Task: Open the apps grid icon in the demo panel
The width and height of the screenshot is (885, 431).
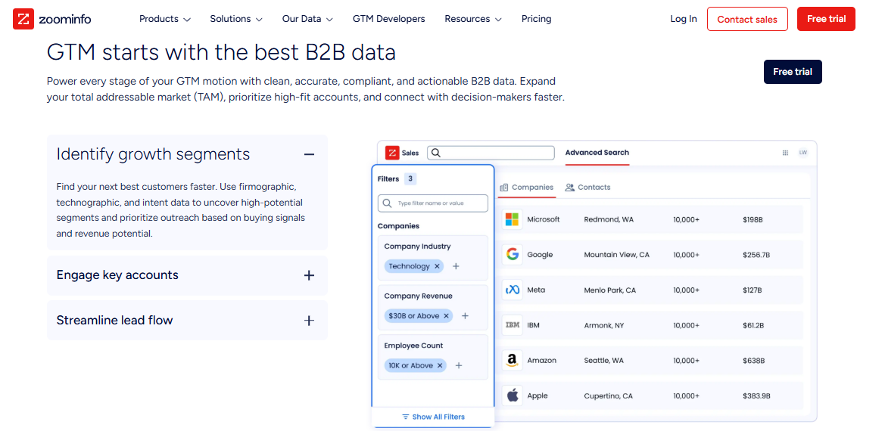Action: [x=785, y=153]
